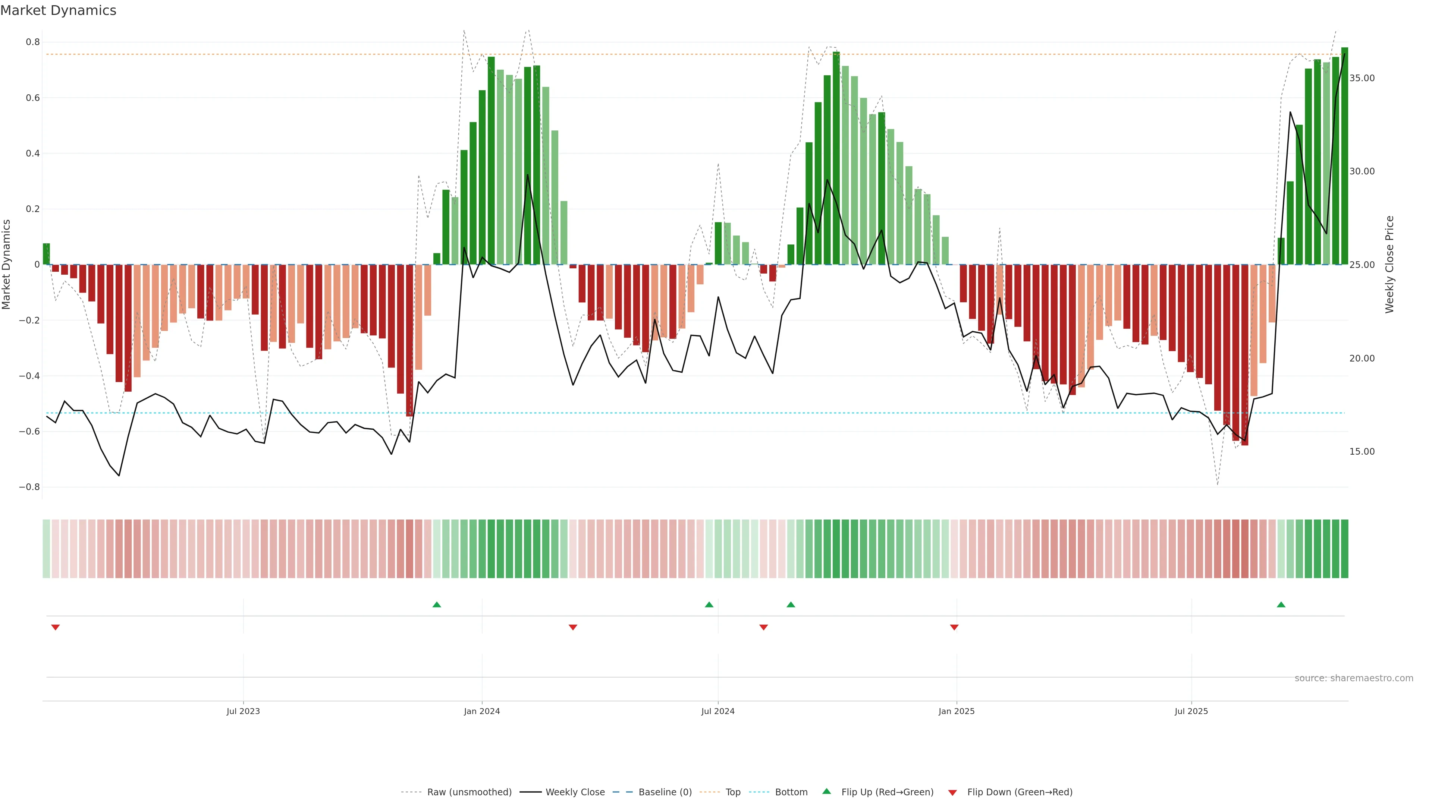Click red flip-down marker in spring 2024
Image resolution: width=1432 pixels, height=805 pixels.
(572, 627)
